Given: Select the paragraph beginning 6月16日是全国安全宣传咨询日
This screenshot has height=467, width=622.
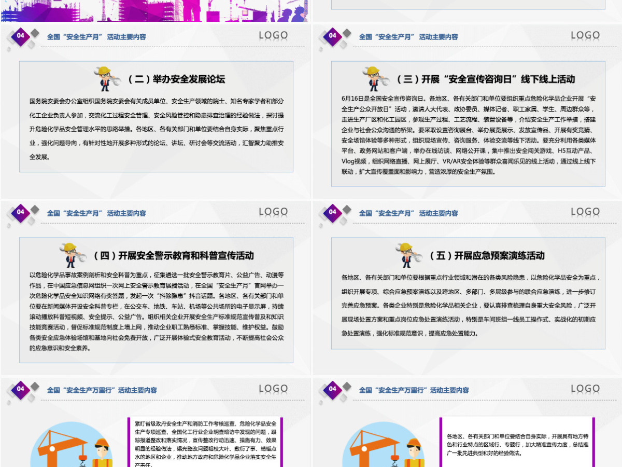Looking at the screenshot, I should pyautogui.click(x=469, y=135).
